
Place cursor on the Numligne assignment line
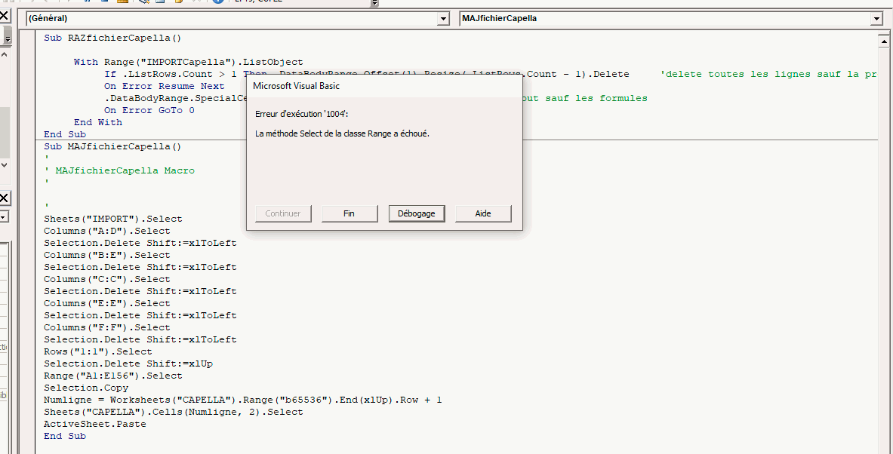(242, 400)
